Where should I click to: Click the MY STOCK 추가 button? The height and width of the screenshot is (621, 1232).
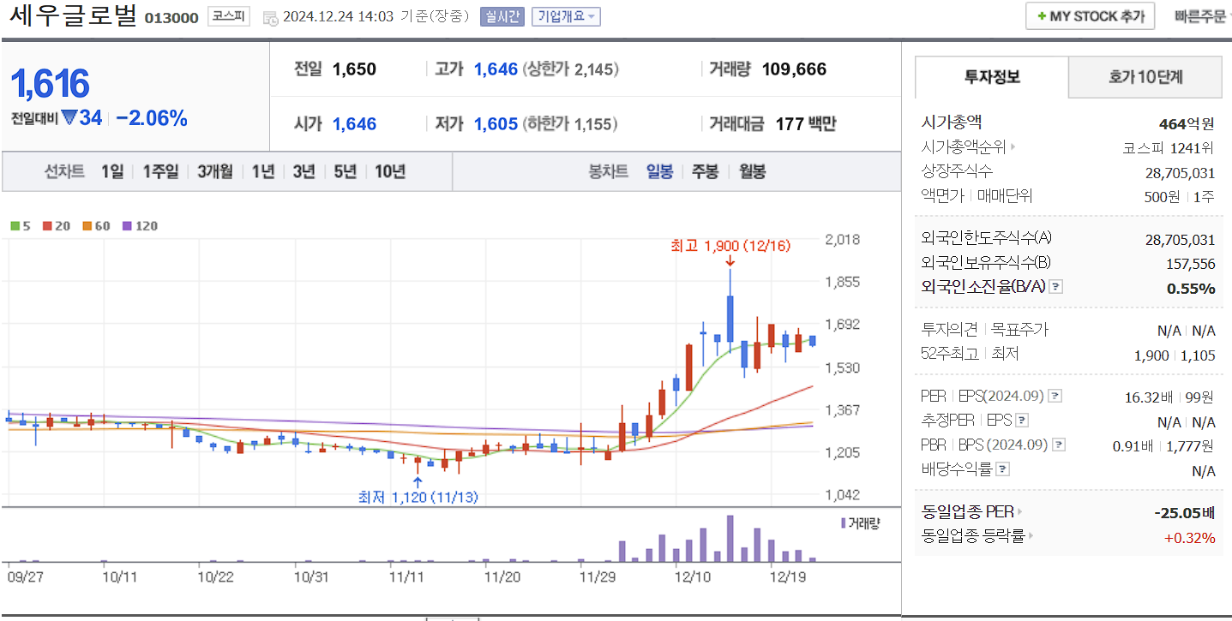click(1089, 15)
